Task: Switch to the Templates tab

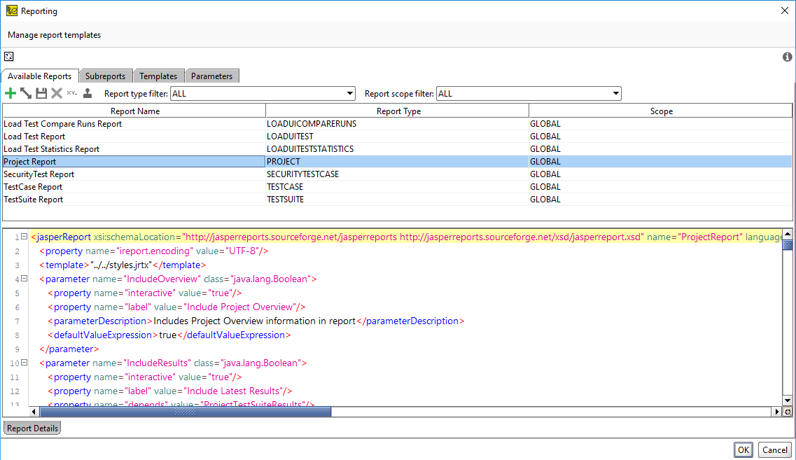Action: (159, 76)
